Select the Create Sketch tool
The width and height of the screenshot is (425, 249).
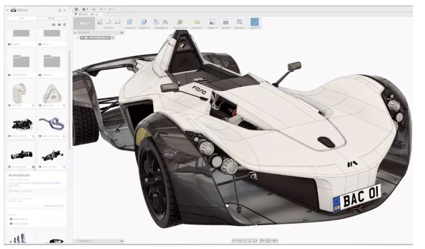point(100,22)
